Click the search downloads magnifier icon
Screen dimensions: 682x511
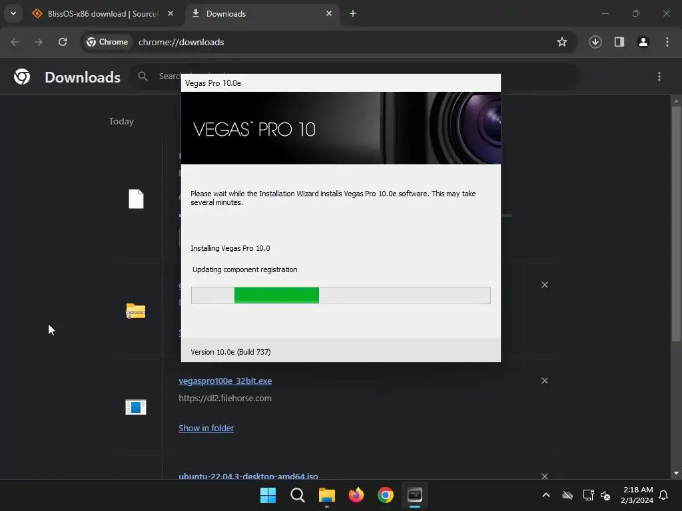click(143, 77)
